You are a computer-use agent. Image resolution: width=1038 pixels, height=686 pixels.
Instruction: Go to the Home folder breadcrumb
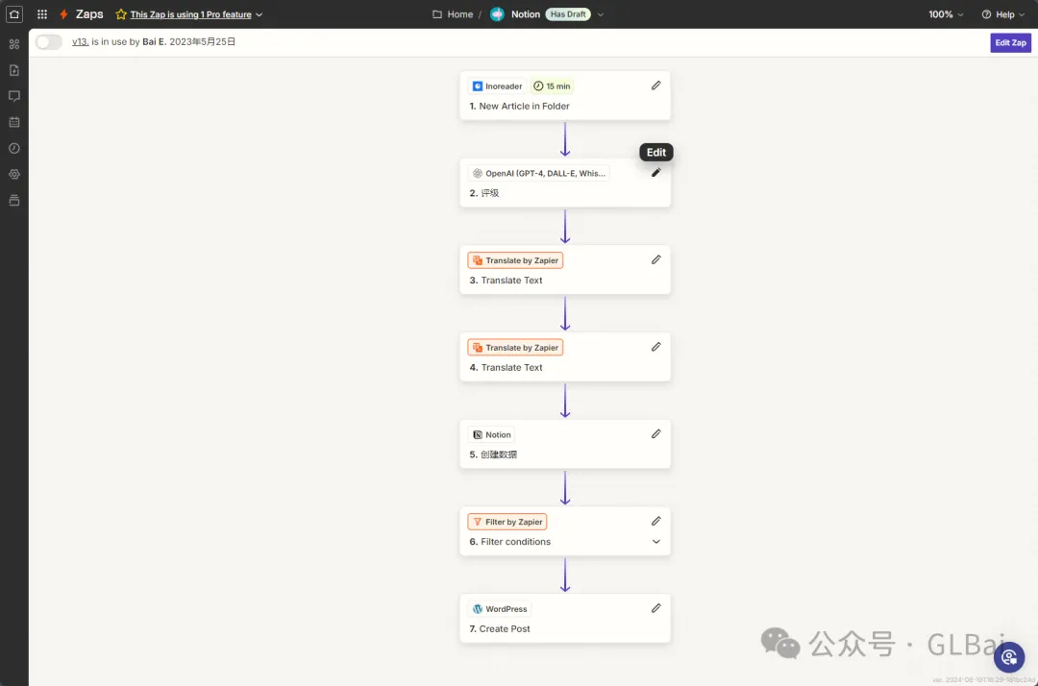click(x=453, y=13)
